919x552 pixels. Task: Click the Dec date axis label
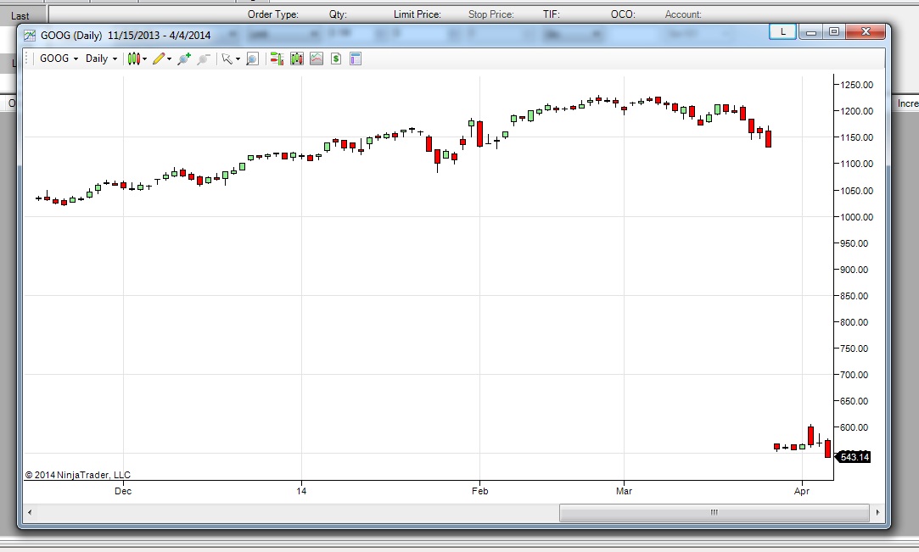[x=123, y=491]
